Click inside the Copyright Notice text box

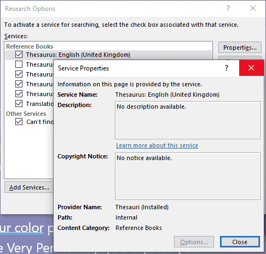[x=188, y=176]
